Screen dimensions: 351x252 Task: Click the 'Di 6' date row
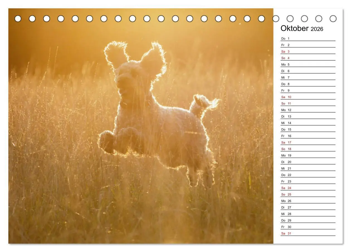308,71
